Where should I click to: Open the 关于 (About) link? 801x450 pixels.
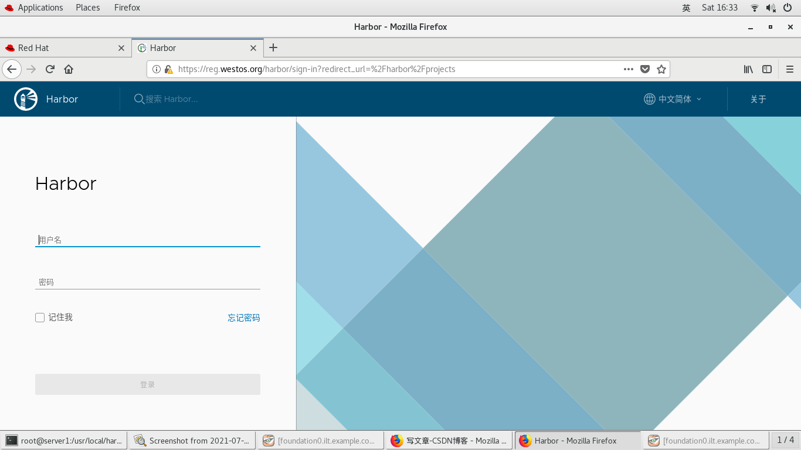point(758,99)
